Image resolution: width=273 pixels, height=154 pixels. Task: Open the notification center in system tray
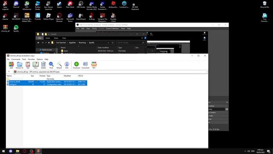(268, 151)
